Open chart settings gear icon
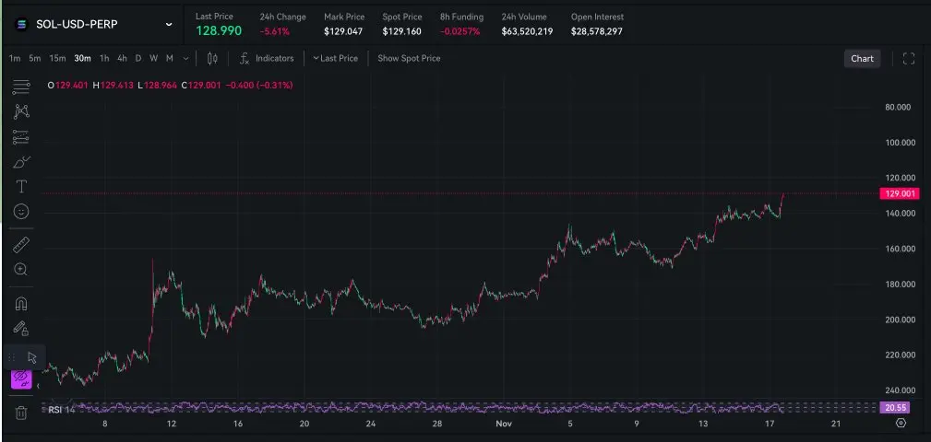Screen dimensions: 931x442 pos(901,423)
